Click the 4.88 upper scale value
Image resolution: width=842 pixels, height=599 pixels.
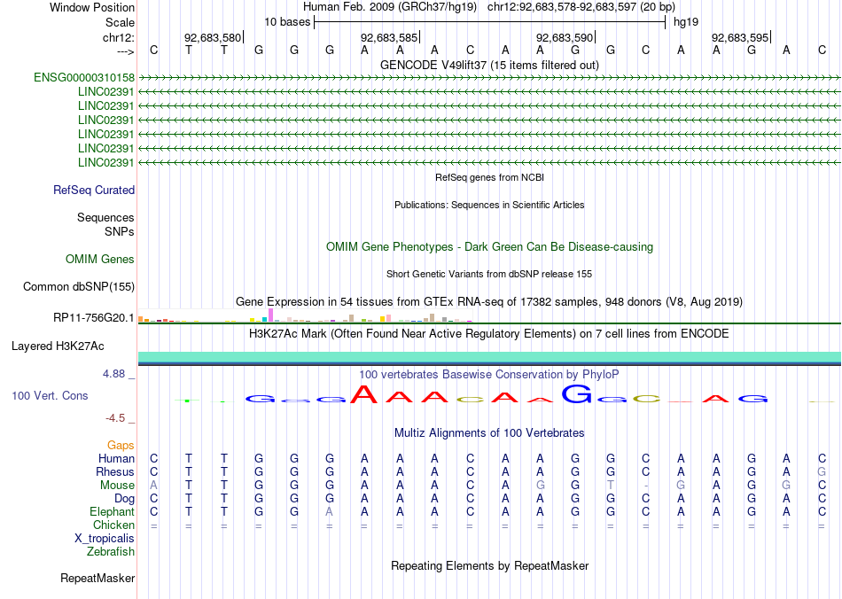pyautogui.click(x=113, y=374)
